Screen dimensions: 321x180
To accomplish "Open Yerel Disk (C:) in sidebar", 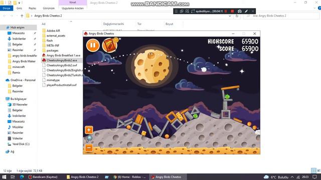I will 21,144.
